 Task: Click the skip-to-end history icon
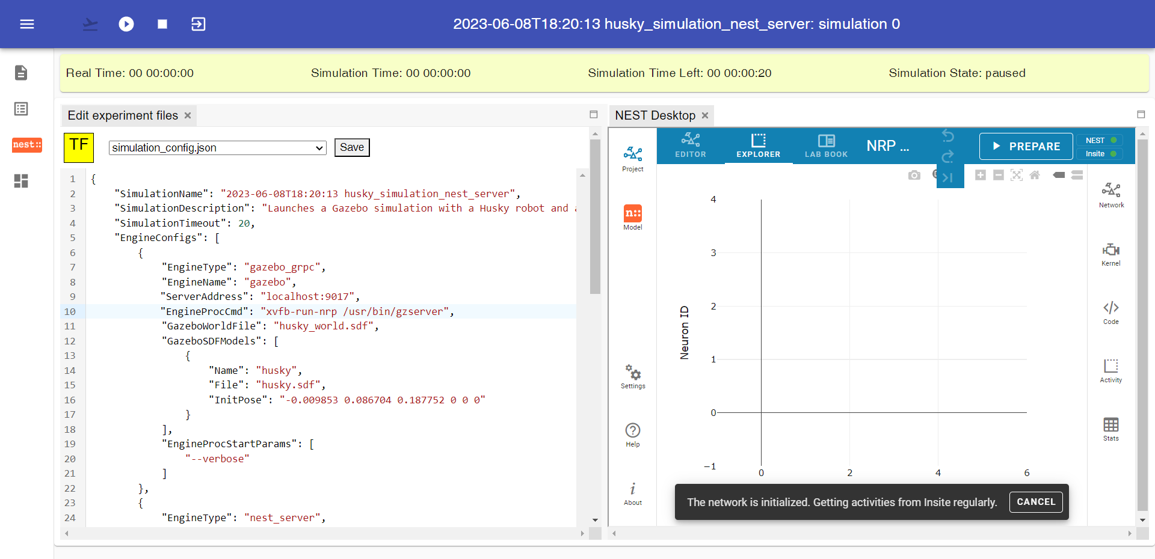948,177
